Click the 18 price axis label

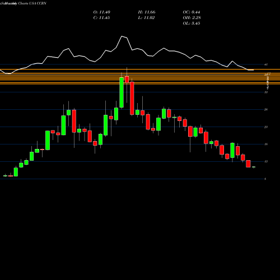(266, 144)
